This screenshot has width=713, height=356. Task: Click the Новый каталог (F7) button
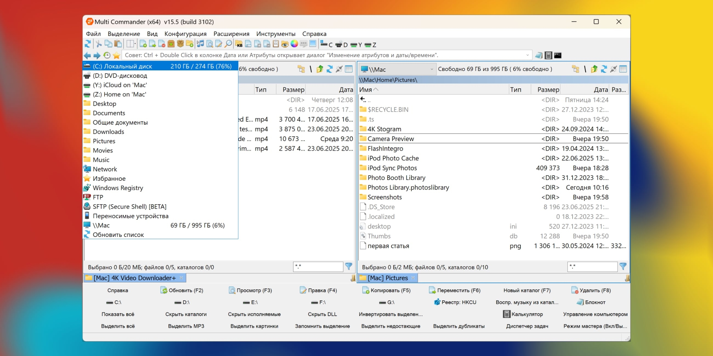pos(527,290)
